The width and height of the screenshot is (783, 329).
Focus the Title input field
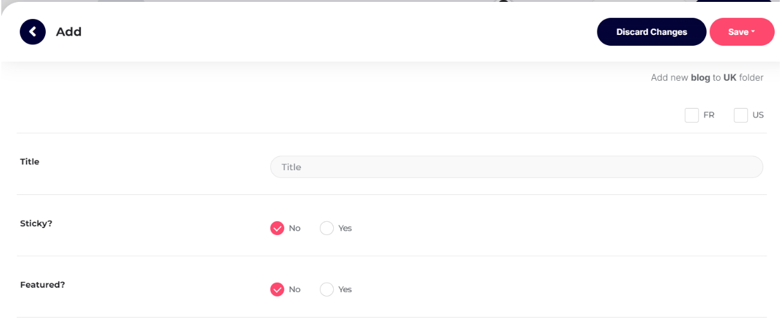pyautogui.click(x=516, y=167)
